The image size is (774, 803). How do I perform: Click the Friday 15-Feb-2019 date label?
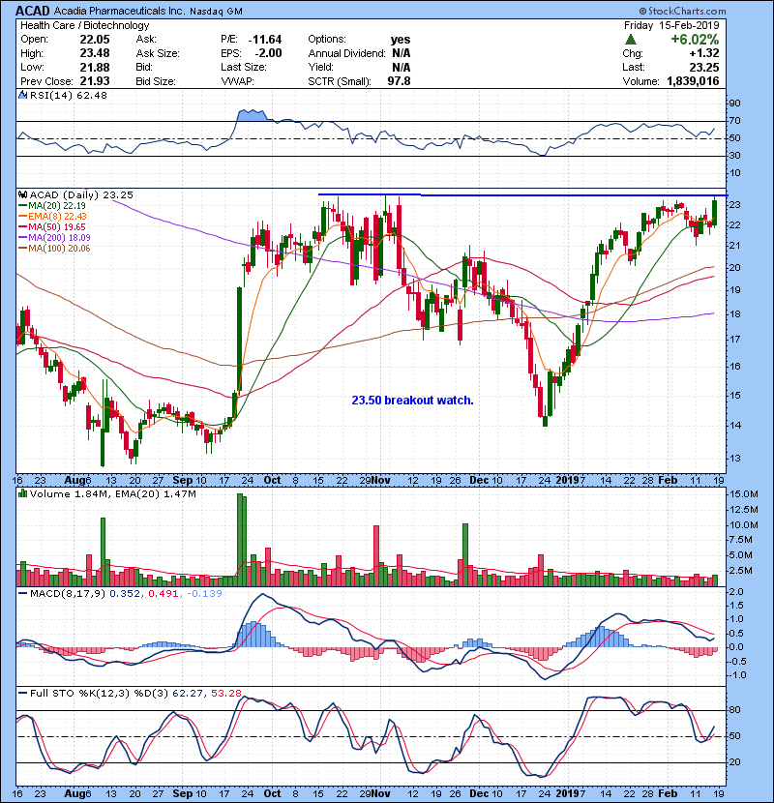coord(671,25)
